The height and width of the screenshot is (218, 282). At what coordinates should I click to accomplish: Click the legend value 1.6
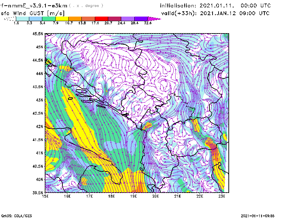pyautogui.click(x=16, y=23)
